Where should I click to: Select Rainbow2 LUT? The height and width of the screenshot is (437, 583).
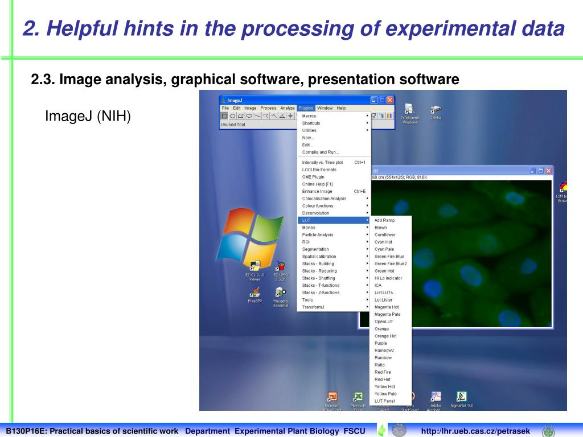click(x=392, y=351)
